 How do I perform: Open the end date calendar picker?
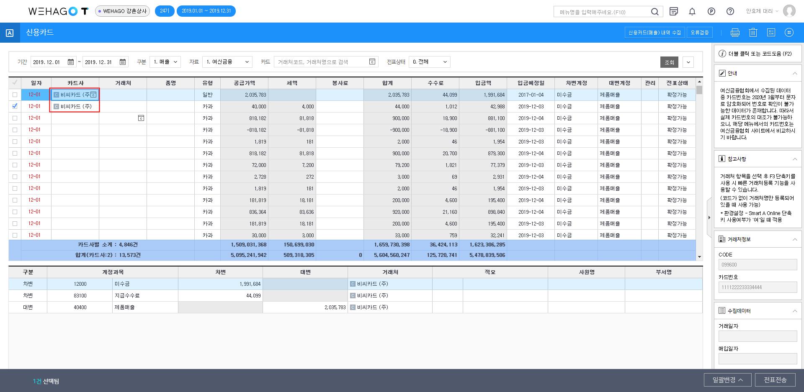pyautogui.click(x=123, y=62)
